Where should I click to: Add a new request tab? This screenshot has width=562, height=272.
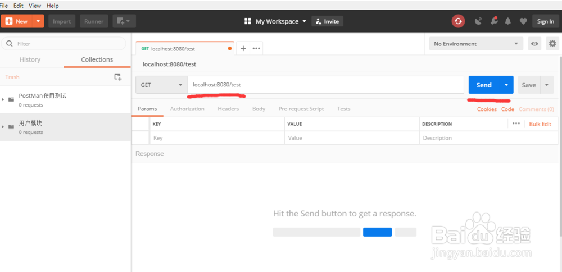(243, 48)
